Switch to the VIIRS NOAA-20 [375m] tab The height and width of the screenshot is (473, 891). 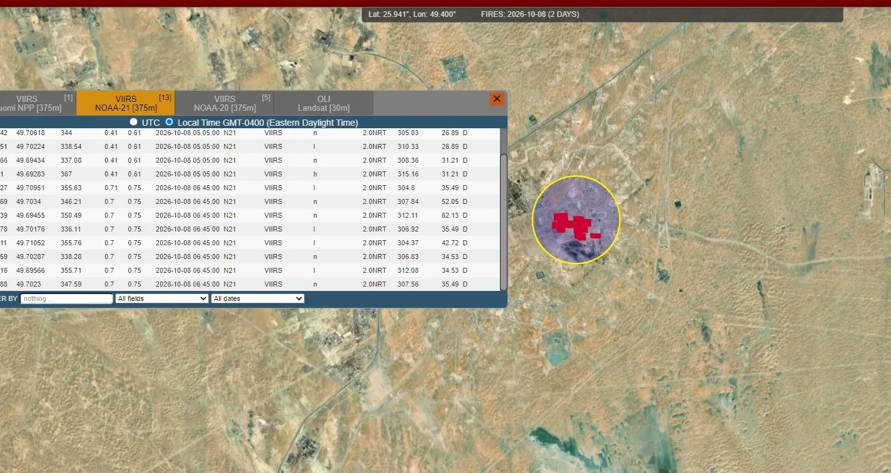(x=225, y=103)
